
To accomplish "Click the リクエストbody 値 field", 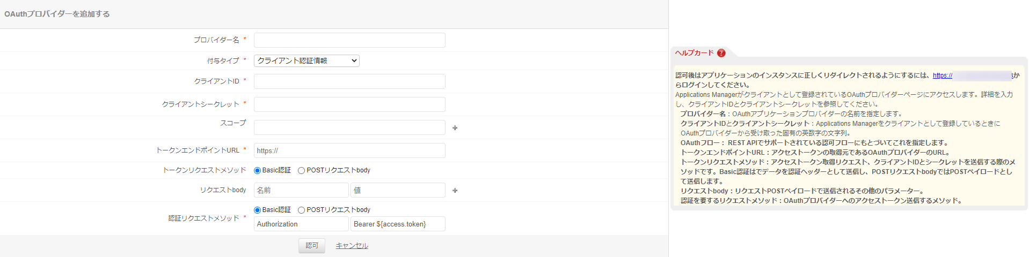I will pyautogui.click(x=398, y=190).
